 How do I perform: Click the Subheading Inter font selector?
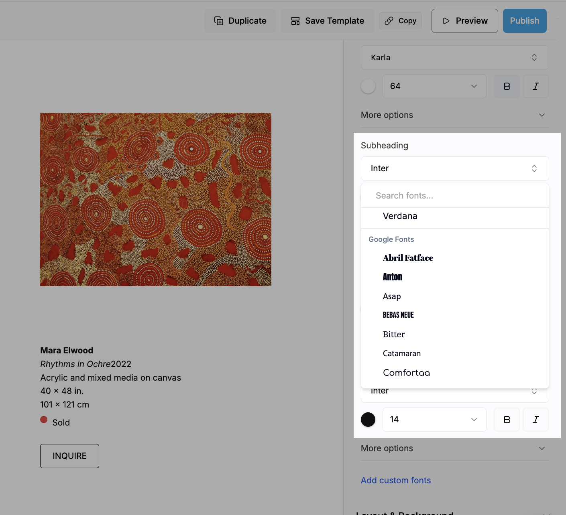click(454, 168)
